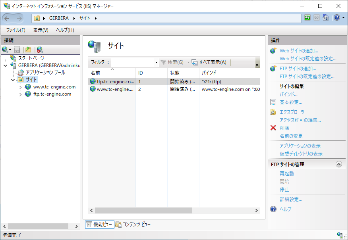This screenshot has height=240, width=348.
Task: Click the 検索(G) filter button
Action: [172, 62]
